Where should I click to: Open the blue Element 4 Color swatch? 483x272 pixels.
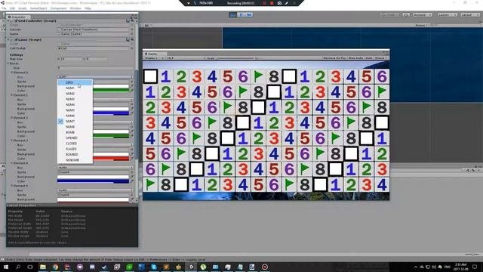[x=93, y=181]
